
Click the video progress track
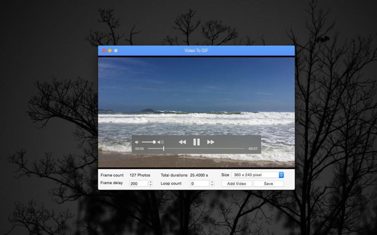click(197, 149)
